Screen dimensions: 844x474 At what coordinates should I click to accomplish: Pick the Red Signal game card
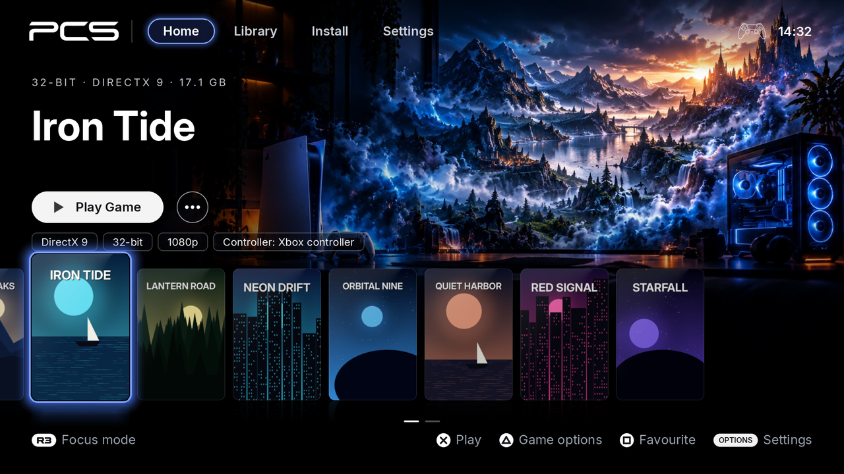pos(564,334)
